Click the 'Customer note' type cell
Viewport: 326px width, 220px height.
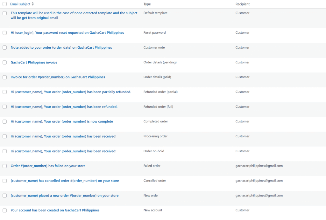pos(154,47)
